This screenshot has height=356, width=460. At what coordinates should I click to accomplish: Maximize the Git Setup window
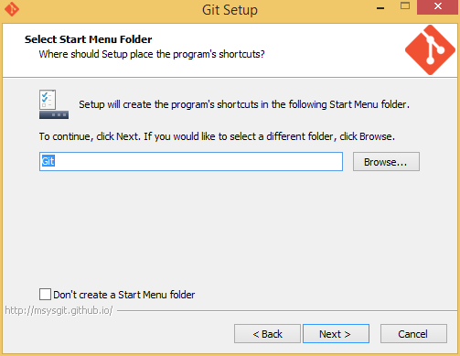click(x=405, y=6)
